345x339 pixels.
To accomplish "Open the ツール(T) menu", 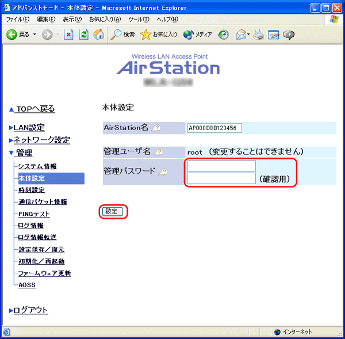I will point(139,20).
